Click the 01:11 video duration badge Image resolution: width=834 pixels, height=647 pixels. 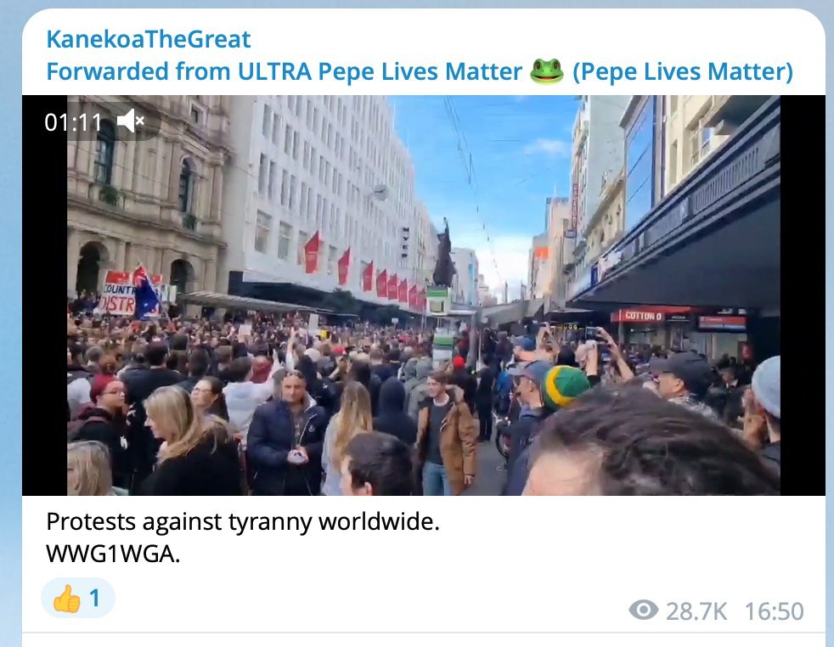coord(73,122)
